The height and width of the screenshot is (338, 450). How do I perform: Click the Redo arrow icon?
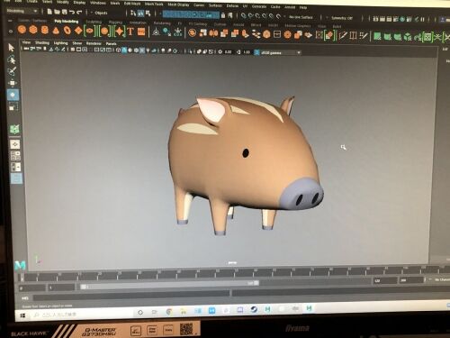(79, 13)
